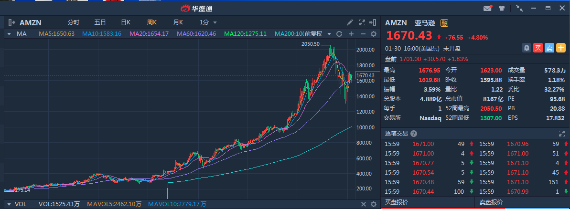Select the pencil drawing tool

click(x=350, y=22)
